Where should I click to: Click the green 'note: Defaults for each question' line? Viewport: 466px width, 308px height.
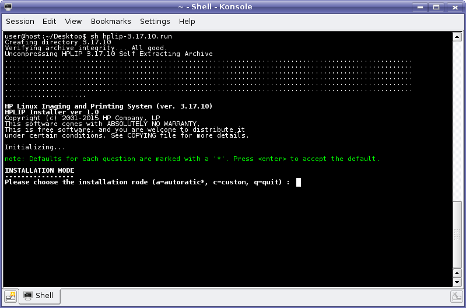tap(192, 159)
